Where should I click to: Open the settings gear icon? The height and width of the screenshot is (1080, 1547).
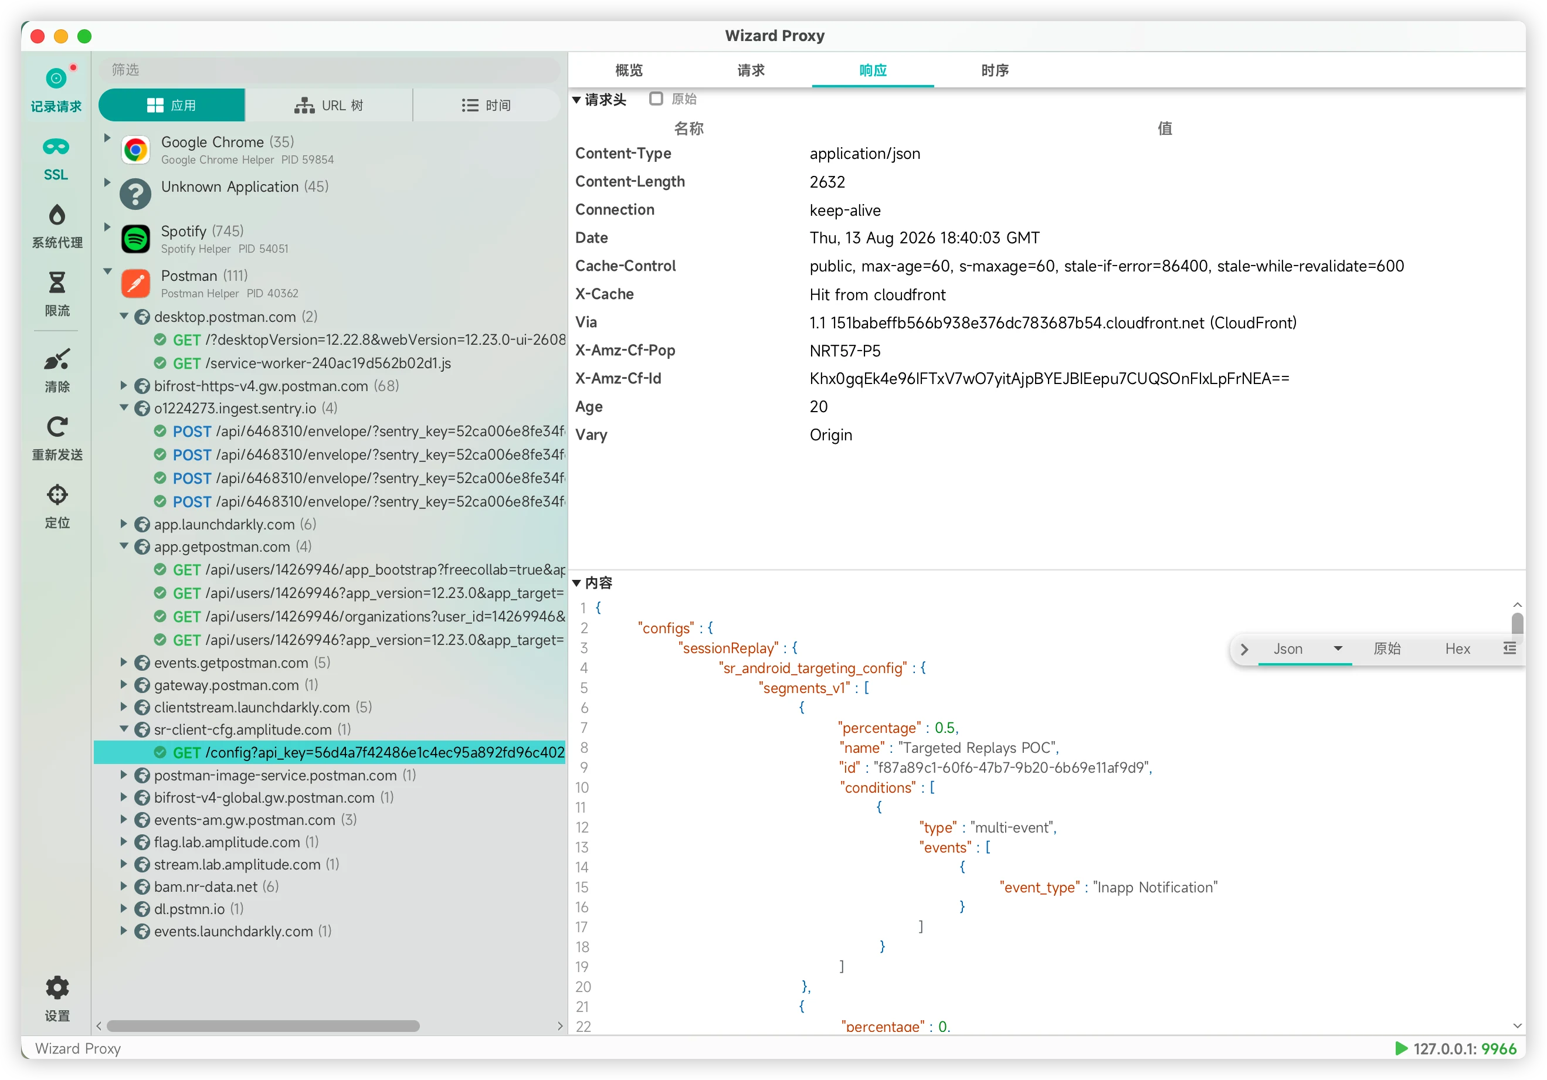pyautogui.click(x=57, y=988)
